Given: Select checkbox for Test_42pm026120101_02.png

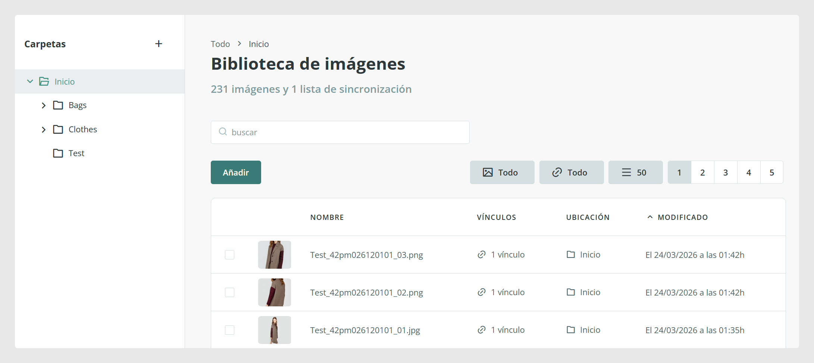Looking at the screenshot, I should pos(229,292).
